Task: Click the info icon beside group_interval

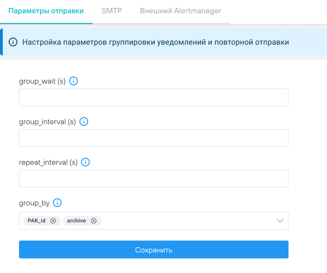Action: 84,122
